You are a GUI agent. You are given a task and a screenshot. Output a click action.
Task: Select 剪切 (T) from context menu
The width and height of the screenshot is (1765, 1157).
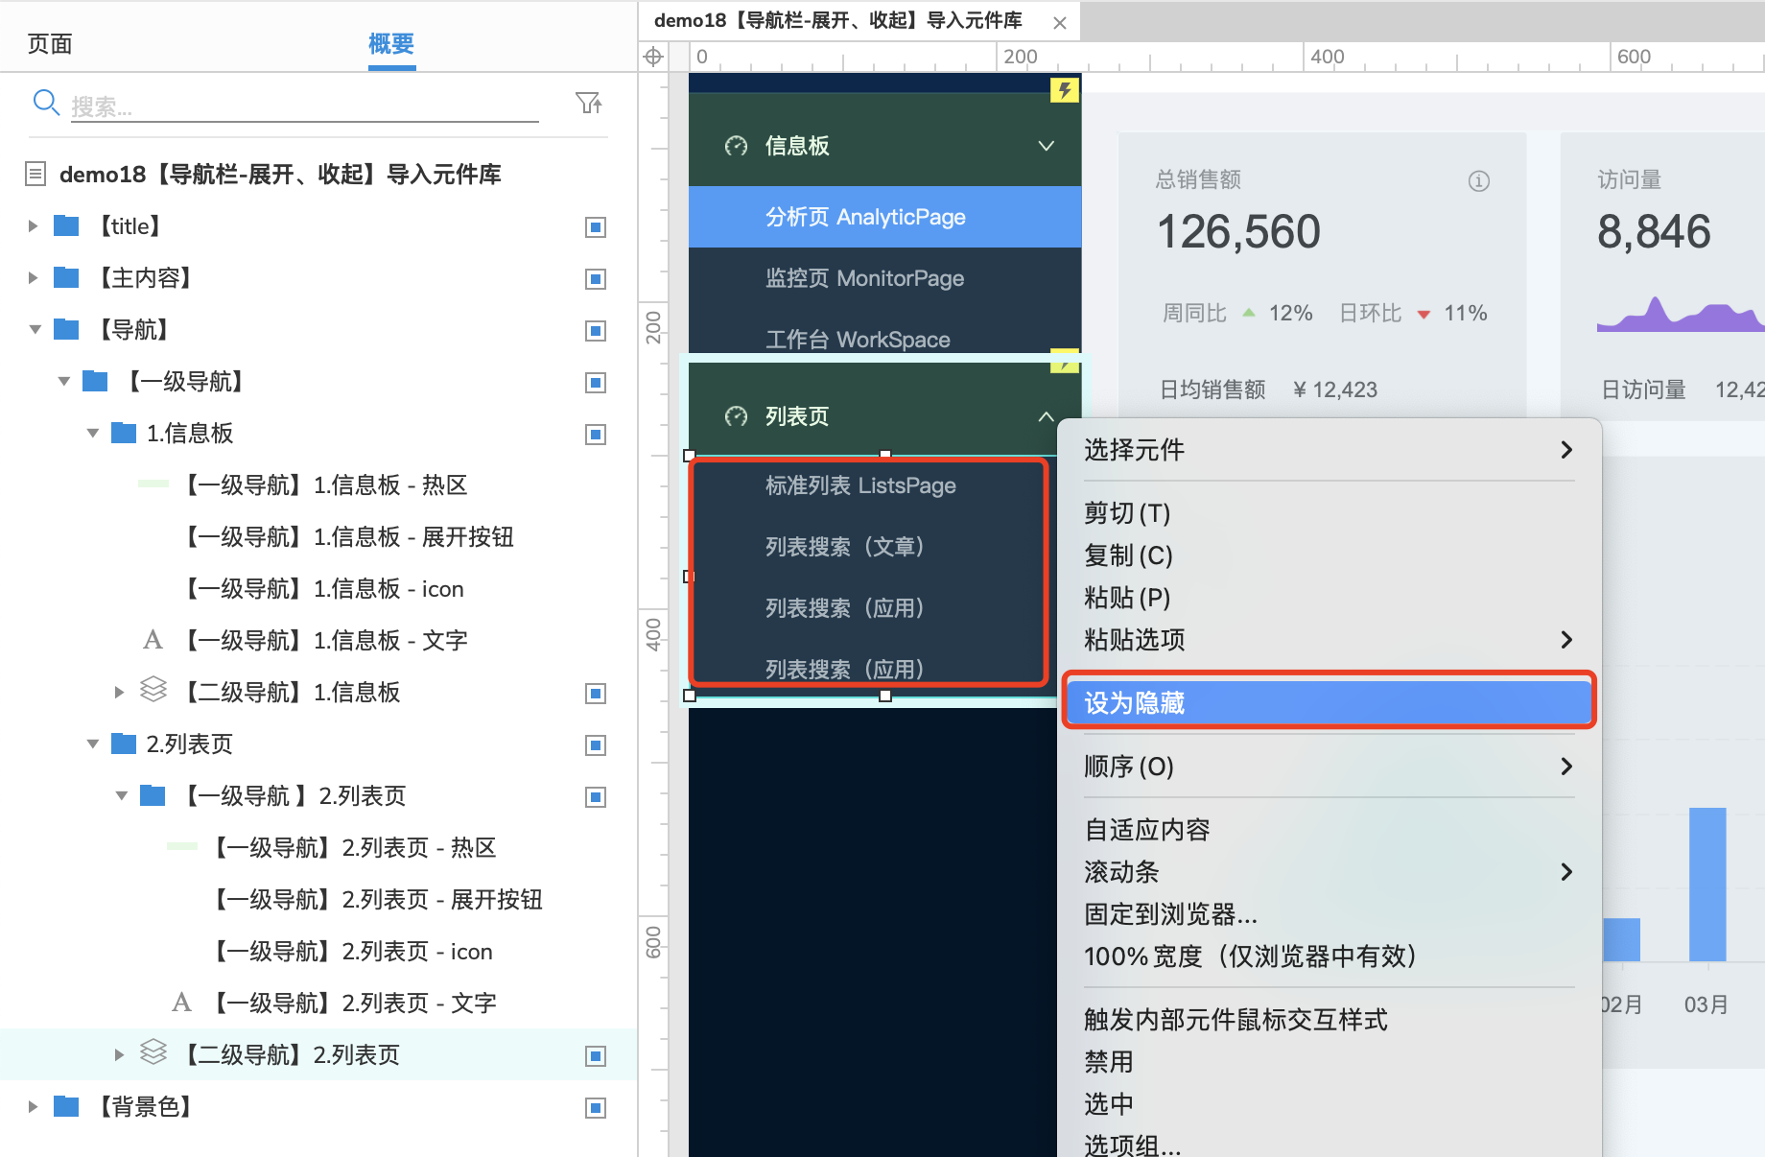(x=1329, y=513)
